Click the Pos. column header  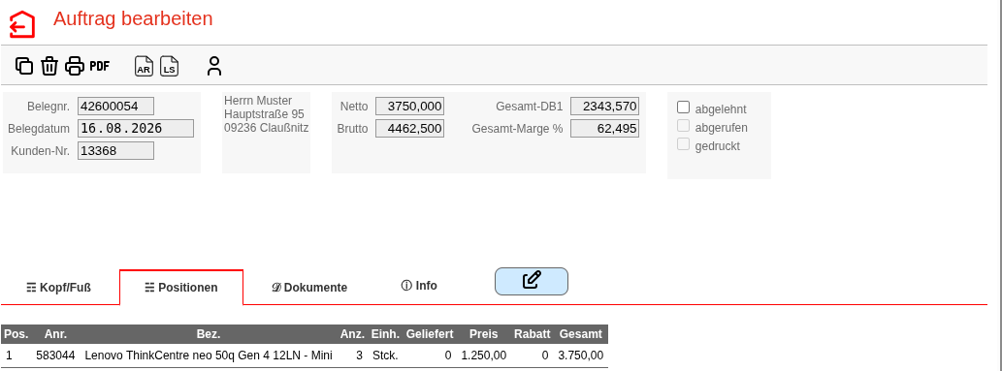coord(16,334)
